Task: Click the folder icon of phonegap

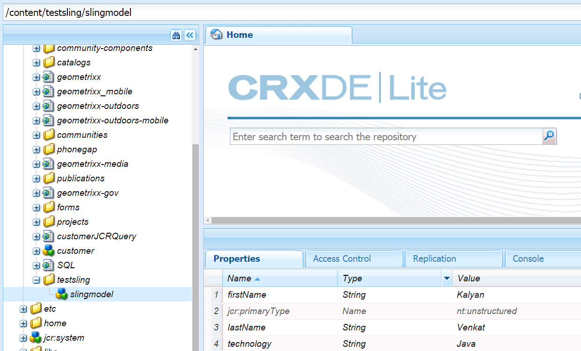Action: [49, 150]
